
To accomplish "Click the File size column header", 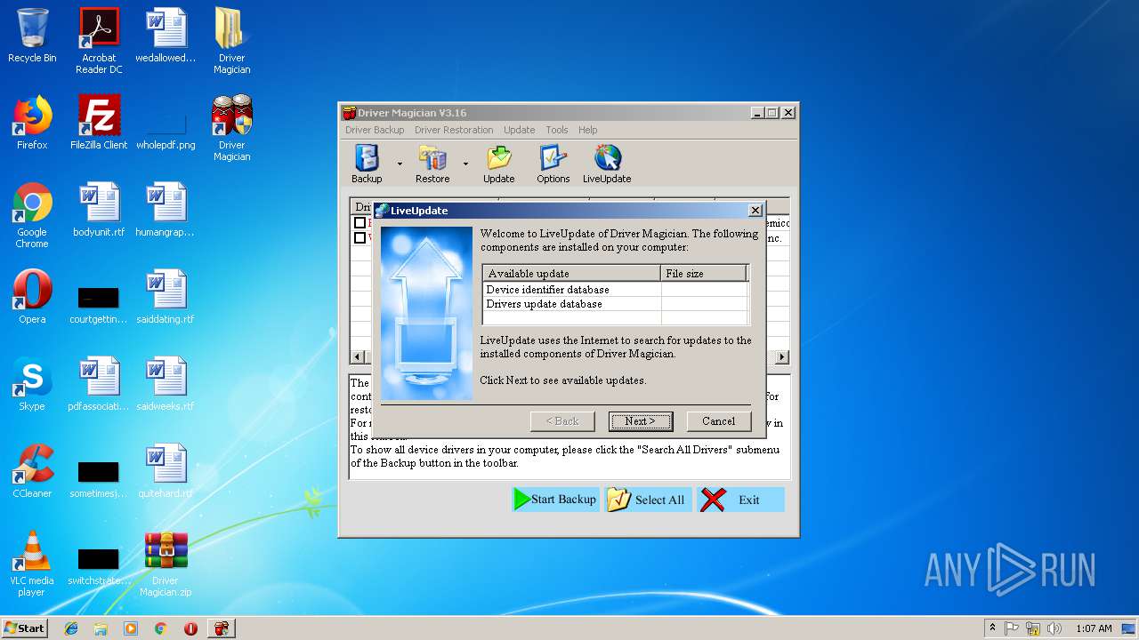I will tap(703, 274).
